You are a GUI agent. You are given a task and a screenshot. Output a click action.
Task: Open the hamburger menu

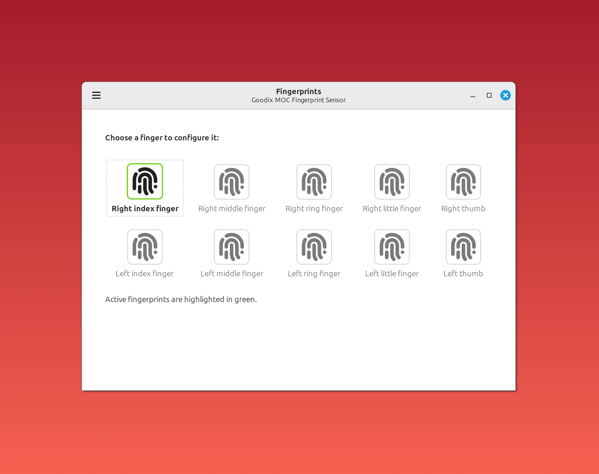(96, 95)
